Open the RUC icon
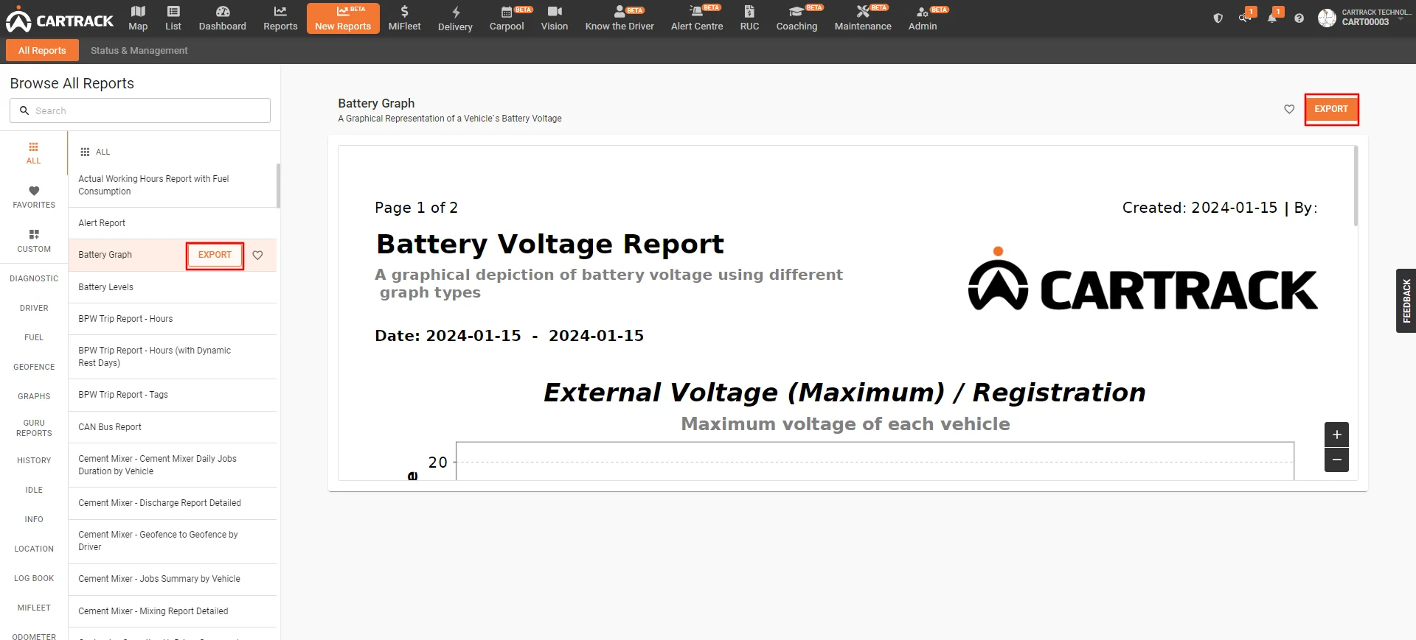 tap(749, 11)
